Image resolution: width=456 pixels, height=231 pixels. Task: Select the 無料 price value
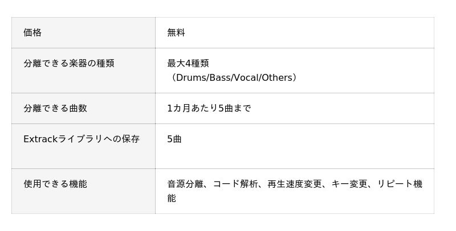[x=176, y=32]
